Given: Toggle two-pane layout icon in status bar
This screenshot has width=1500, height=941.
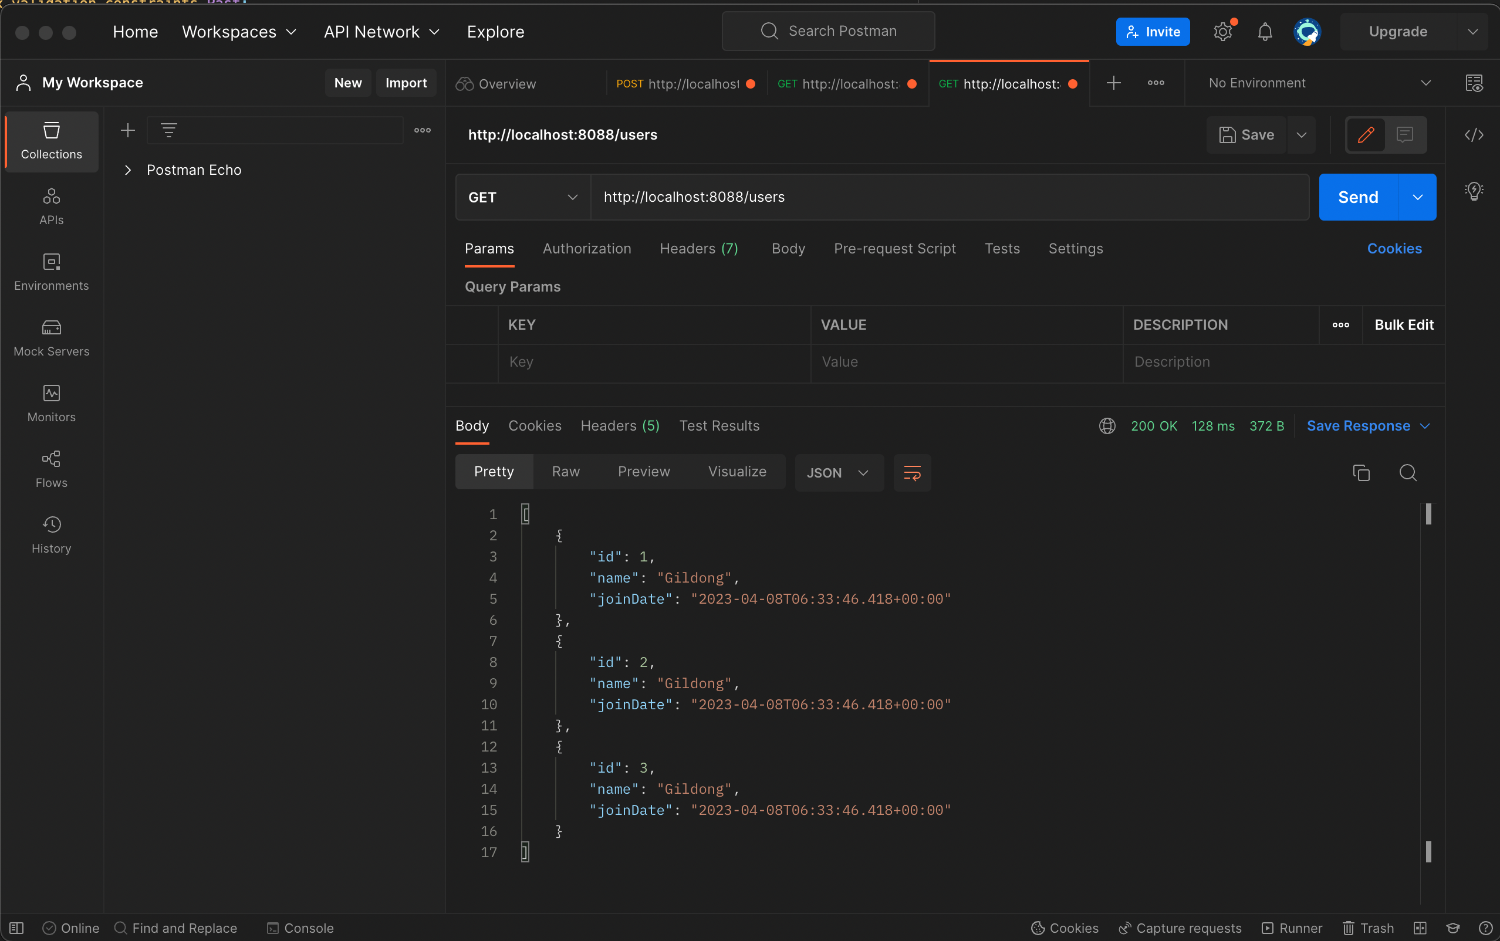Looking at the screenshot, I should click(1420, 928).
